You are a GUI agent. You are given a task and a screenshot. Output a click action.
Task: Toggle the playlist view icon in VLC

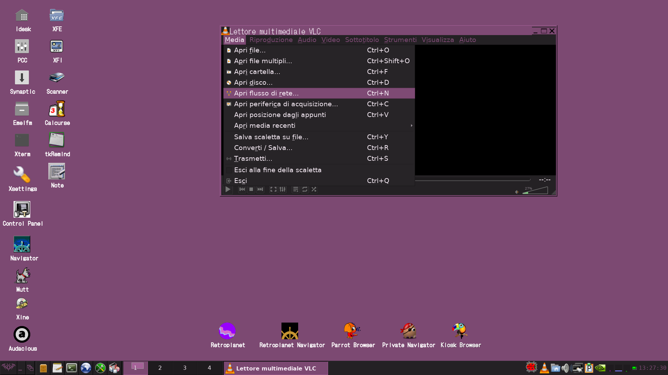(x=296, y=190)
